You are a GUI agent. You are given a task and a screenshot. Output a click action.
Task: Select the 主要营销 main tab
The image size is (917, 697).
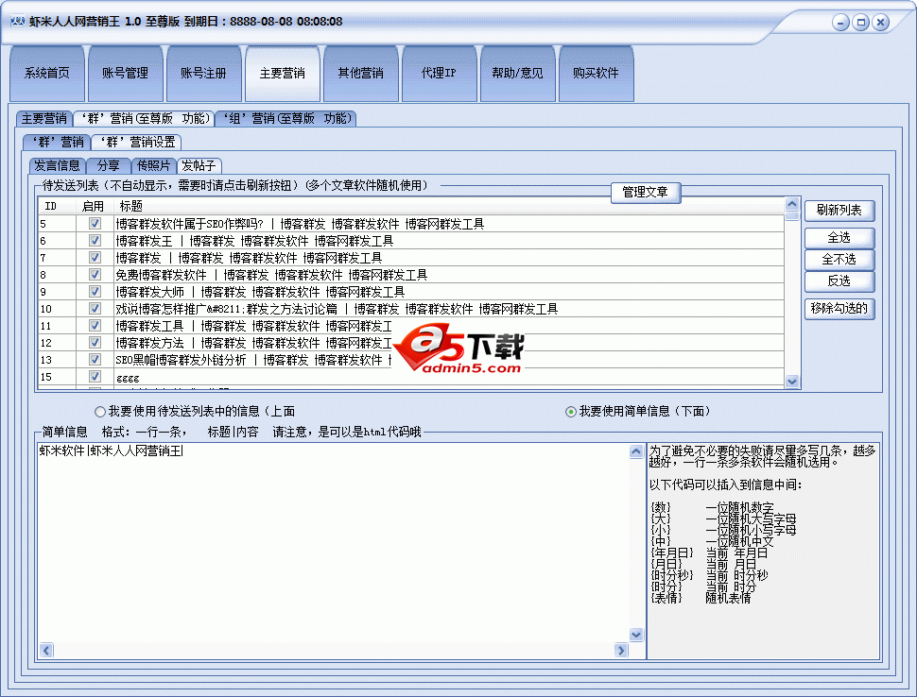click(x=283, y=73)
